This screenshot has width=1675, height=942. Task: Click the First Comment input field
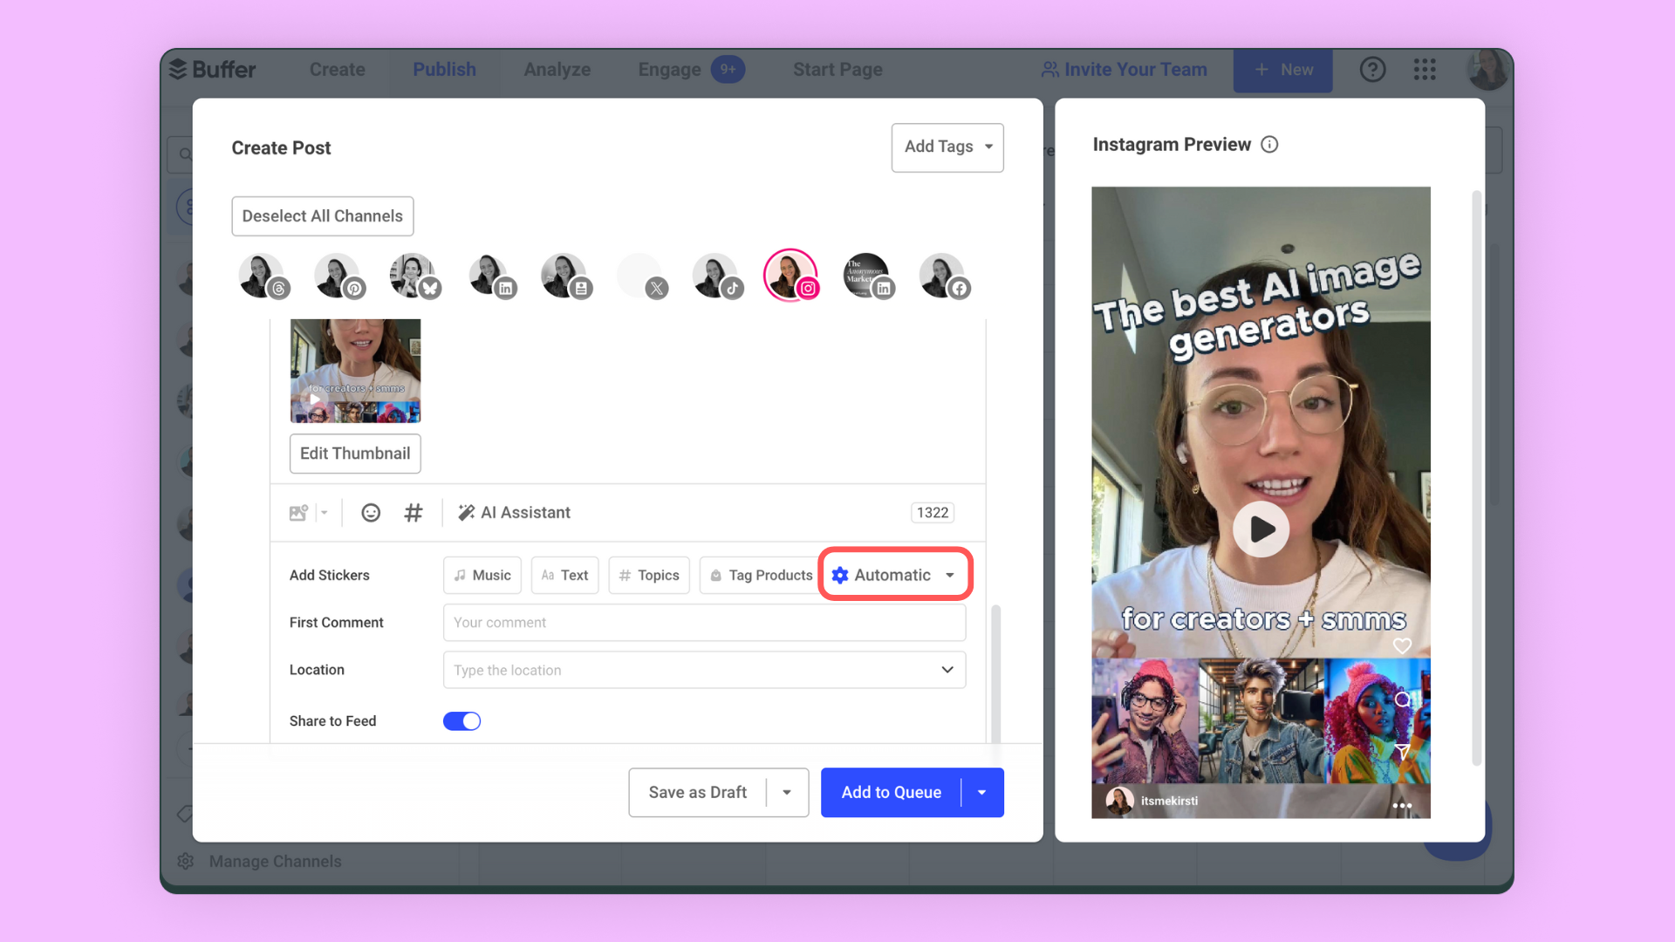click(704, 622)
